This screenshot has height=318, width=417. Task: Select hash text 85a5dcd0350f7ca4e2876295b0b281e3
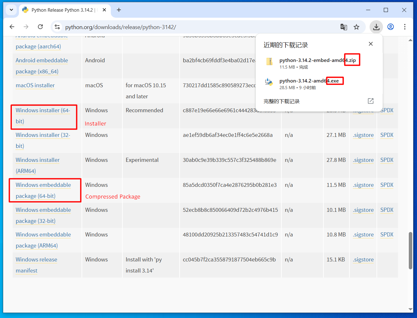[x=230, y=185]
